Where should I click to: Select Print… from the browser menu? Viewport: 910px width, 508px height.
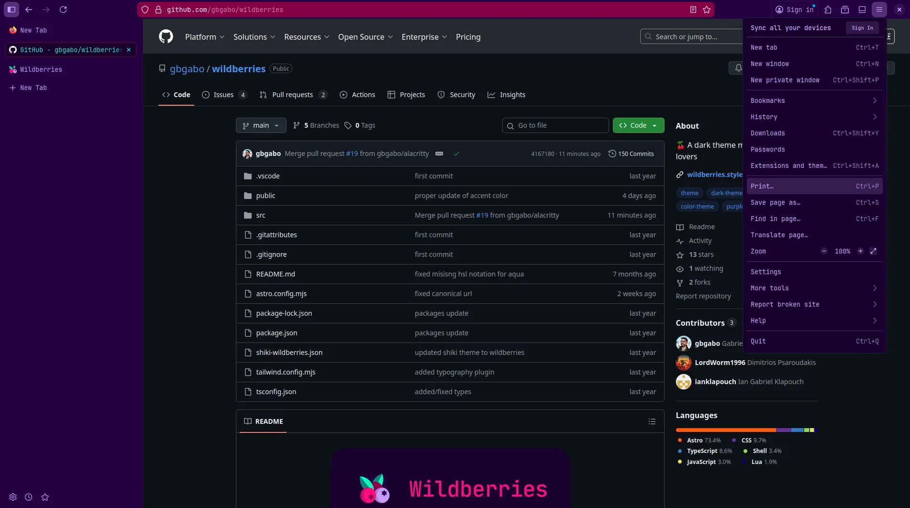(x=814, y=186)
